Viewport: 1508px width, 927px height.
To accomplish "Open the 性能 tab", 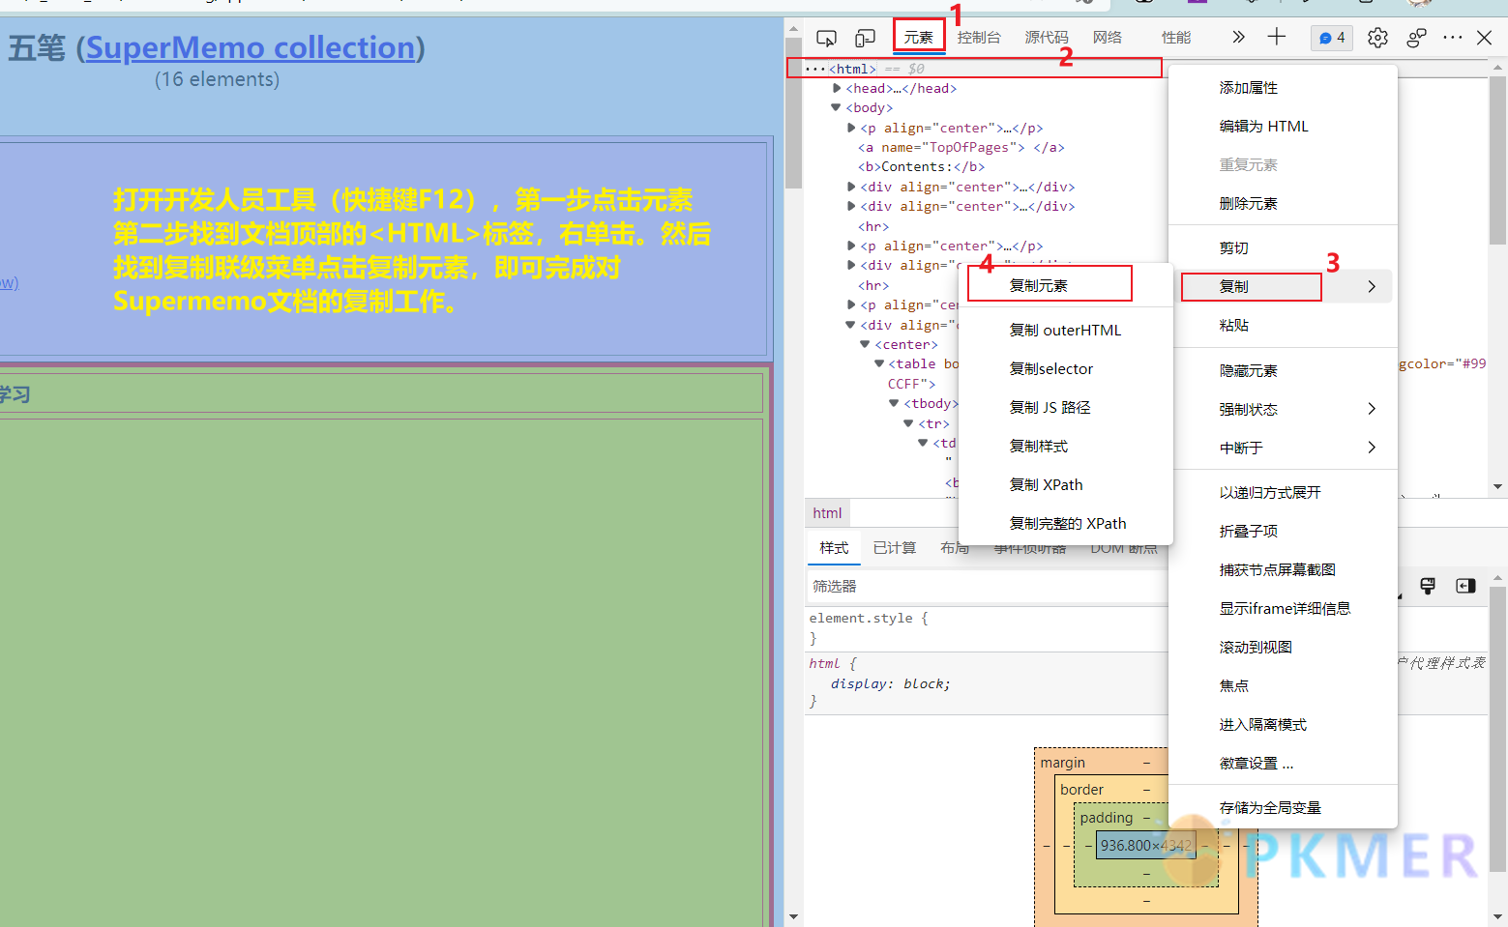I will [1176, 38].
